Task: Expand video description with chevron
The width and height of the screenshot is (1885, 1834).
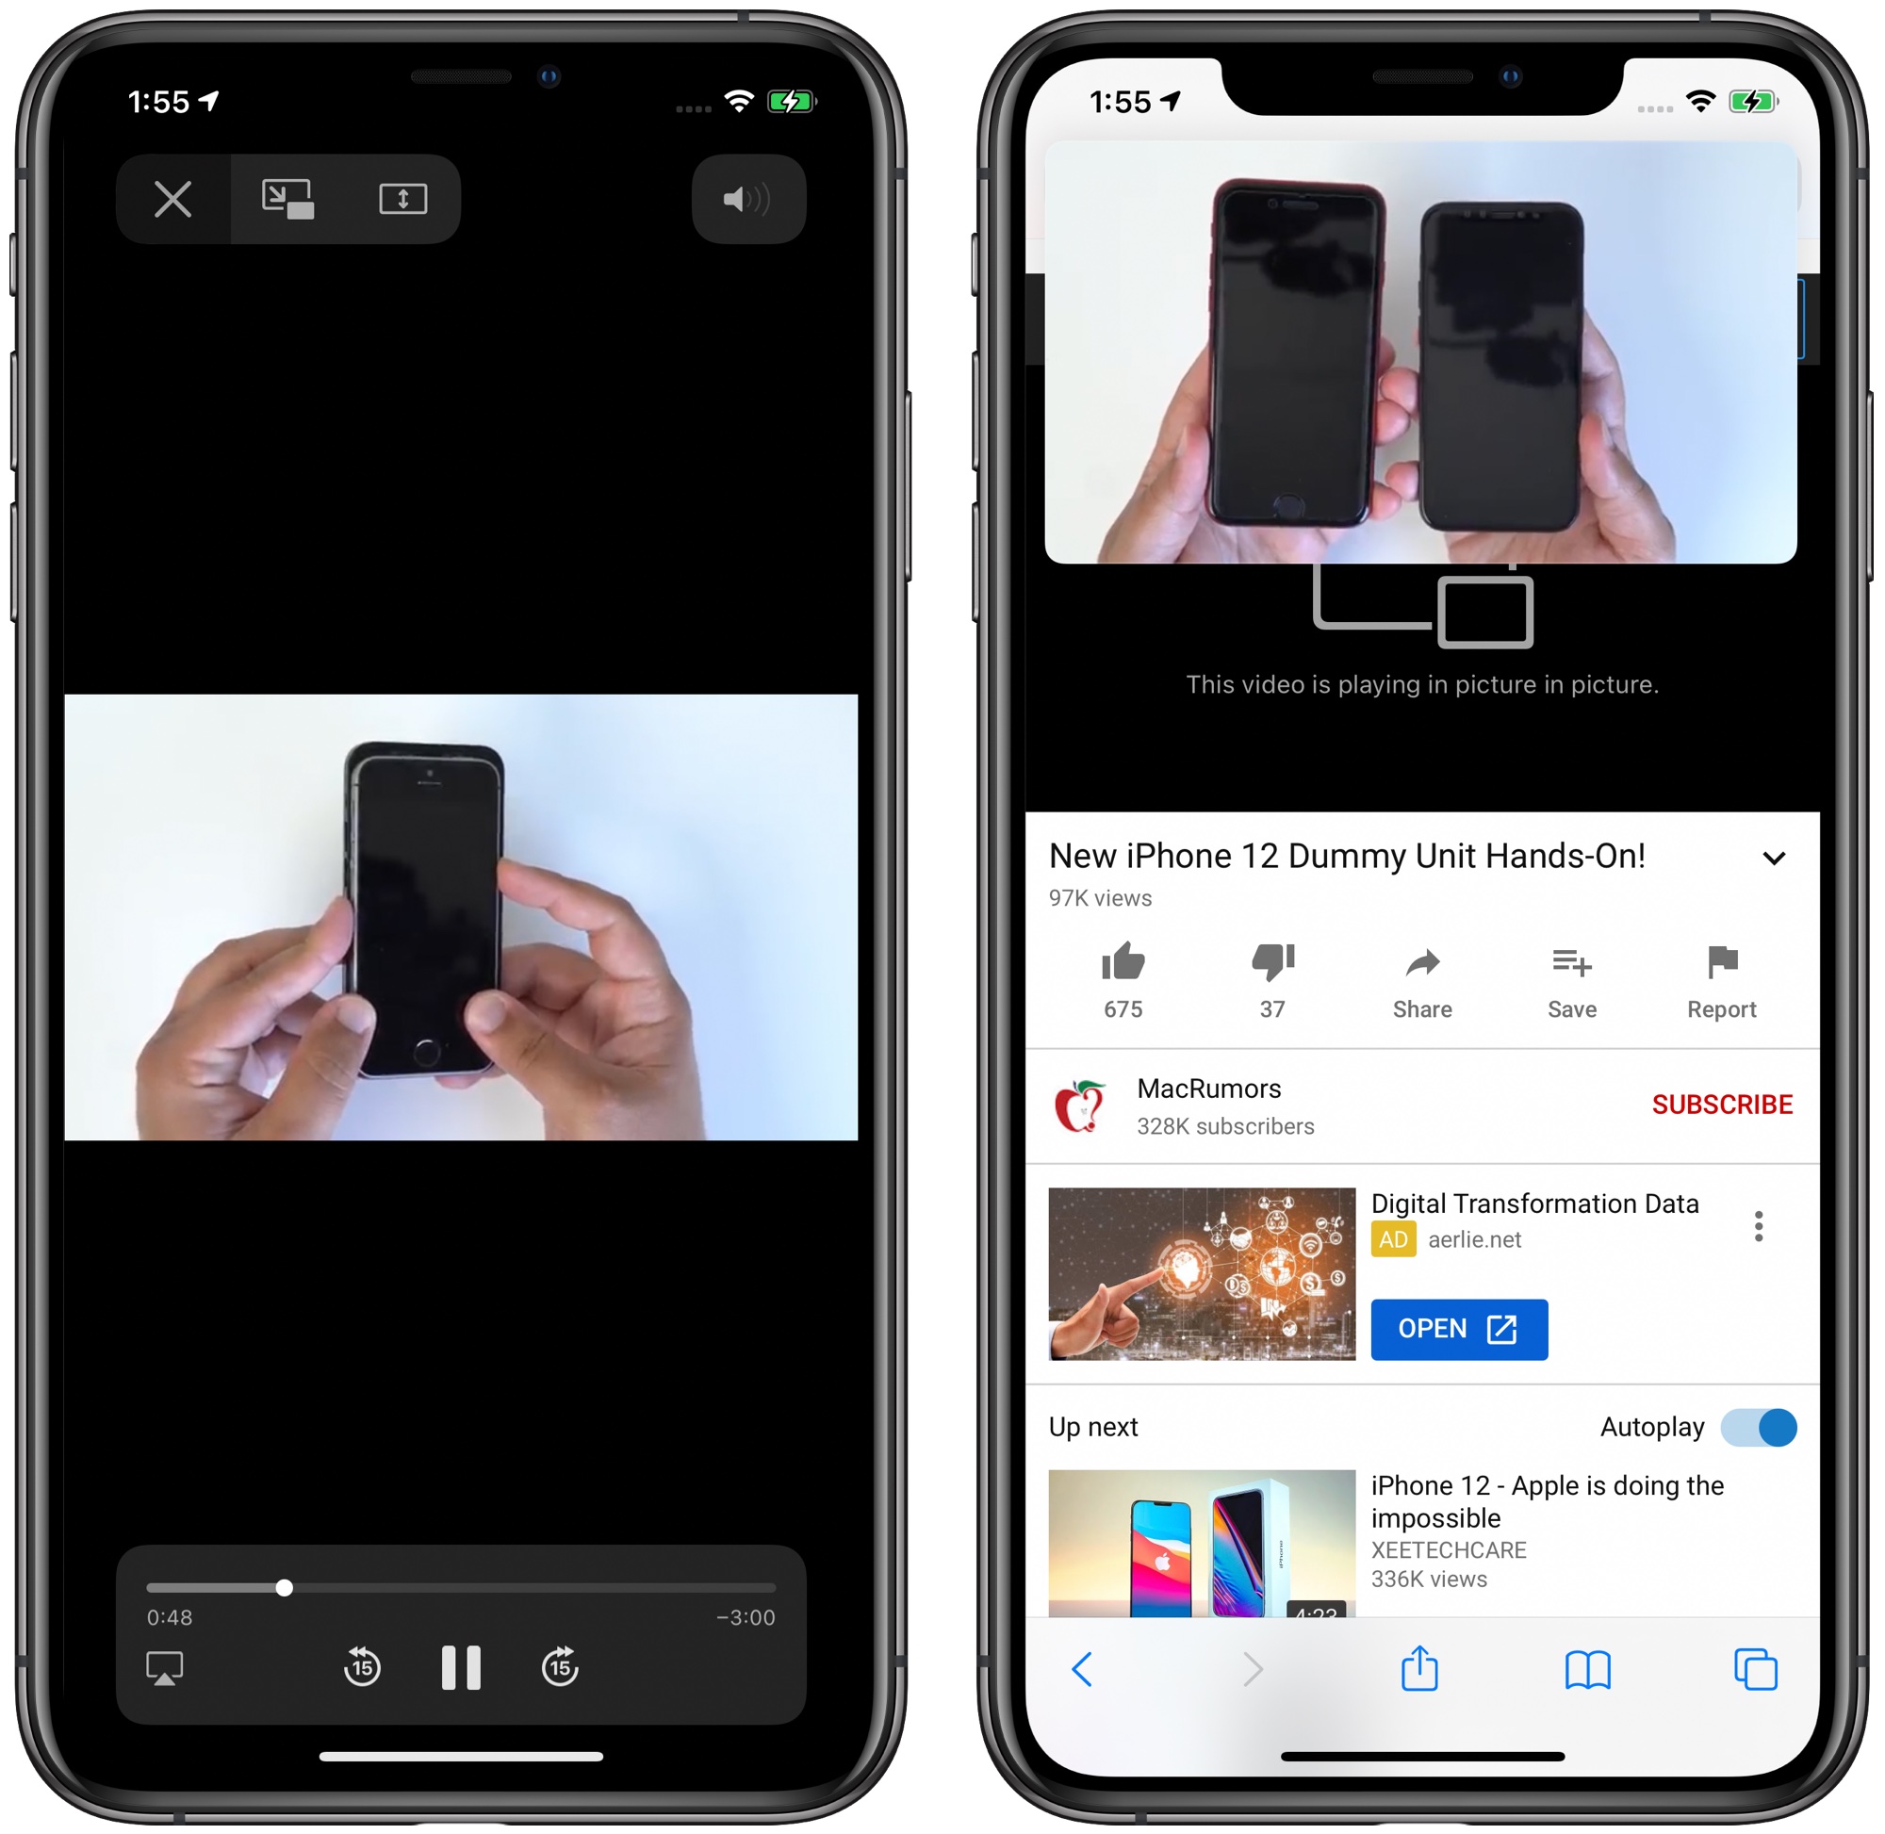Action: click(1772, 860)
